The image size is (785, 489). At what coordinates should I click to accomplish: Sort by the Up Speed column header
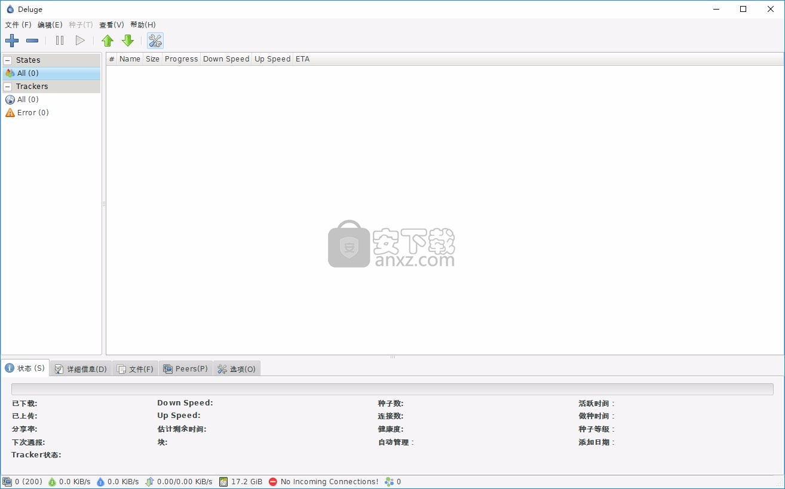[272, 59]
